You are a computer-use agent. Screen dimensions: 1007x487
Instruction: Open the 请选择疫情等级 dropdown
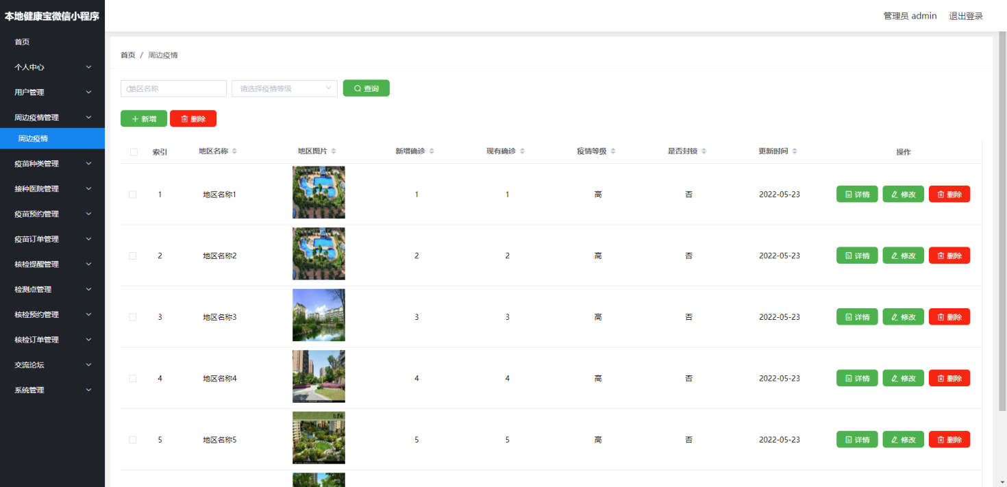tap(285, 88)
